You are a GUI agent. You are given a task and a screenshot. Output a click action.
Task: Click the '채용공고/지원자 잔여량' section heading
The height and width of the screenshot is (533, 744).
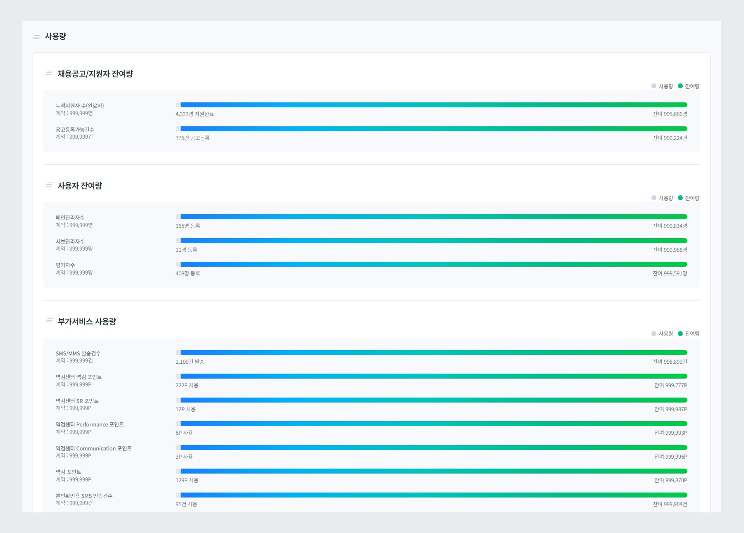(x=95, y=74)
